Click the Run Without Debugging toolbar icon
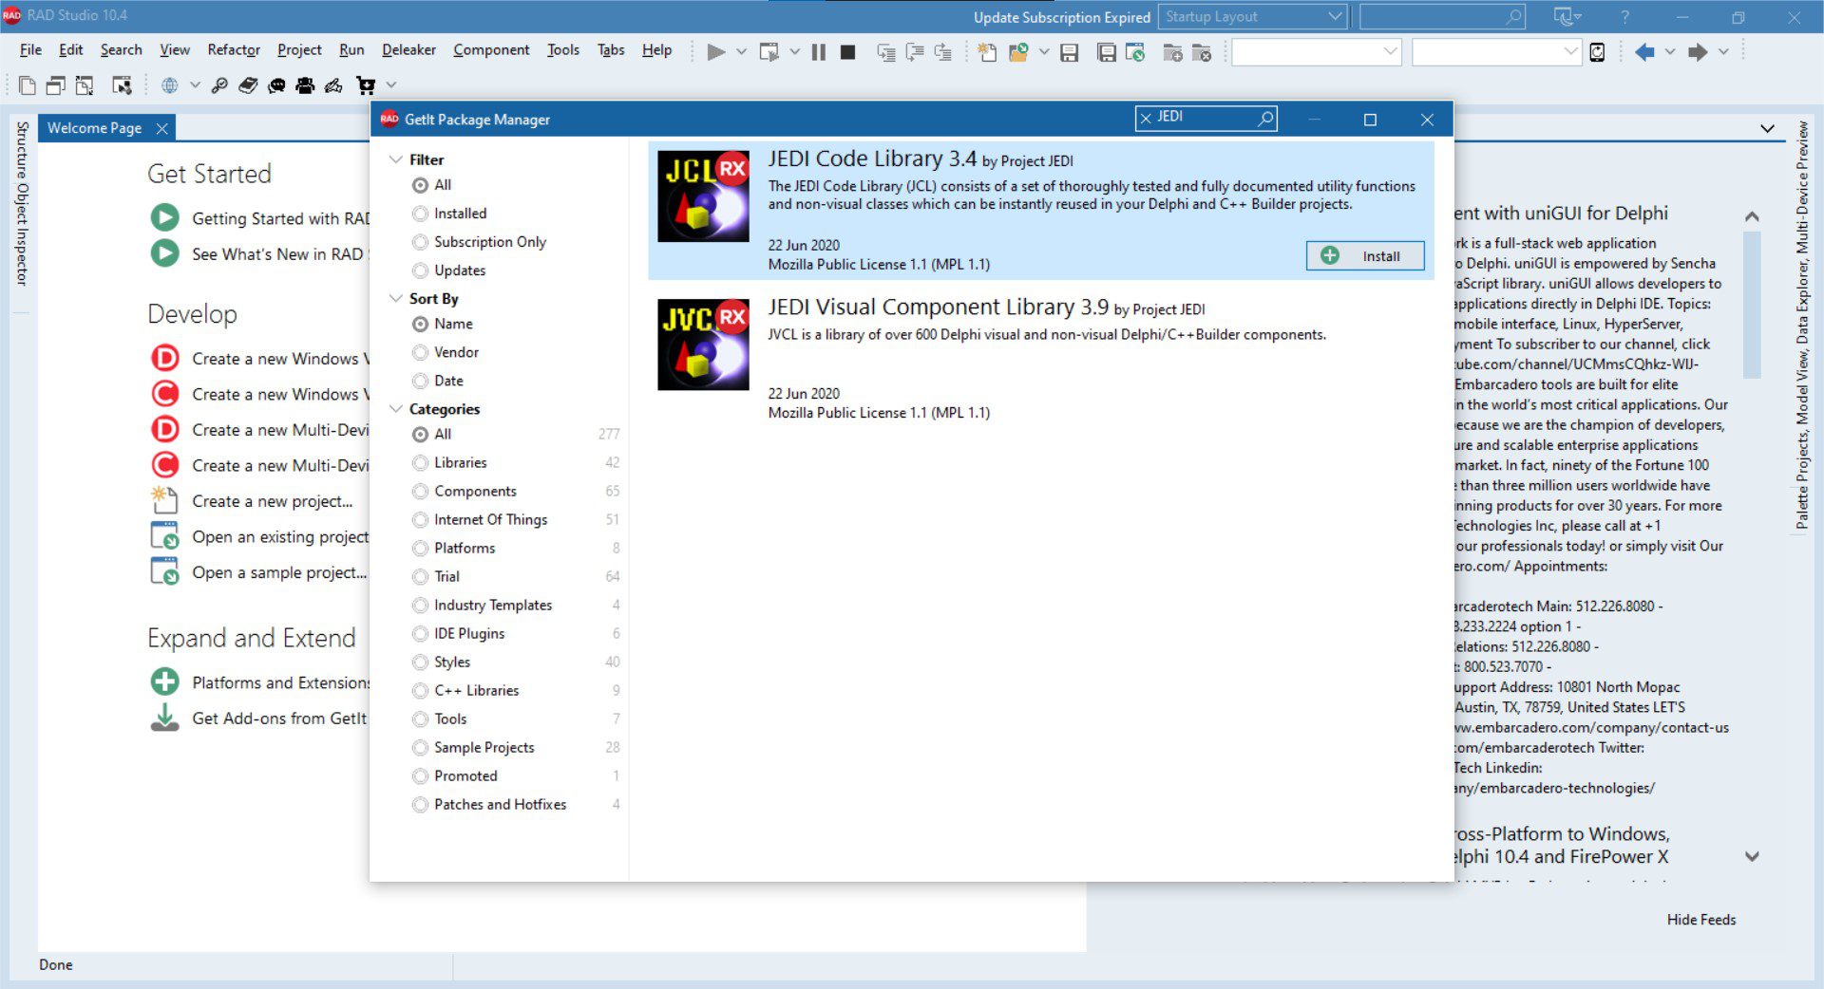 pyautogui.click(x=769, y=52)
